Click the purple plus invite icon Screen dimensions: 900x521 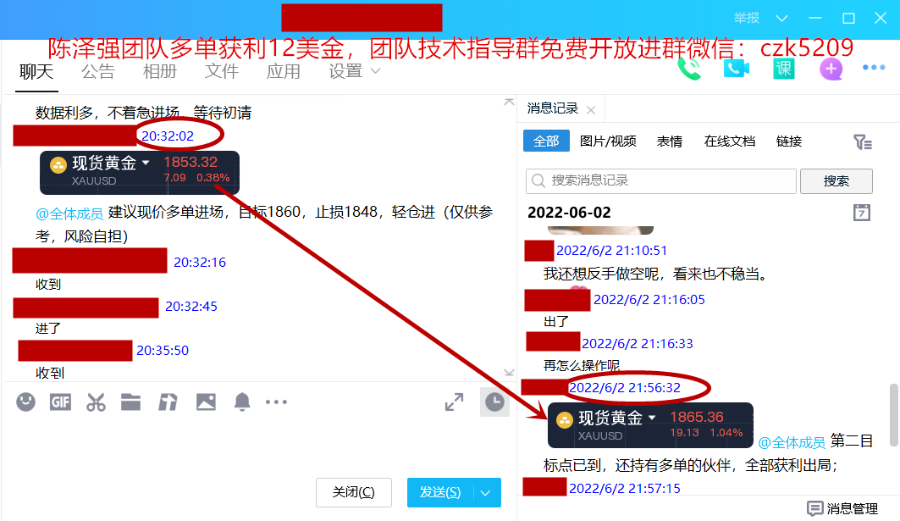[831, 69]
